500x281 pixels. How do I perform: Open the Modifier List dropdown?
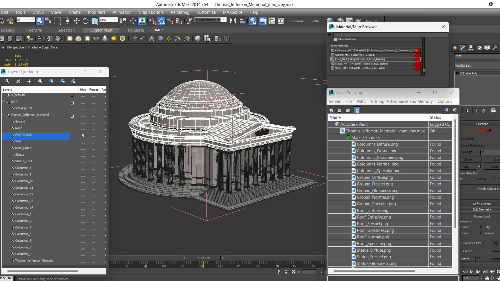(x=477, y=66)
